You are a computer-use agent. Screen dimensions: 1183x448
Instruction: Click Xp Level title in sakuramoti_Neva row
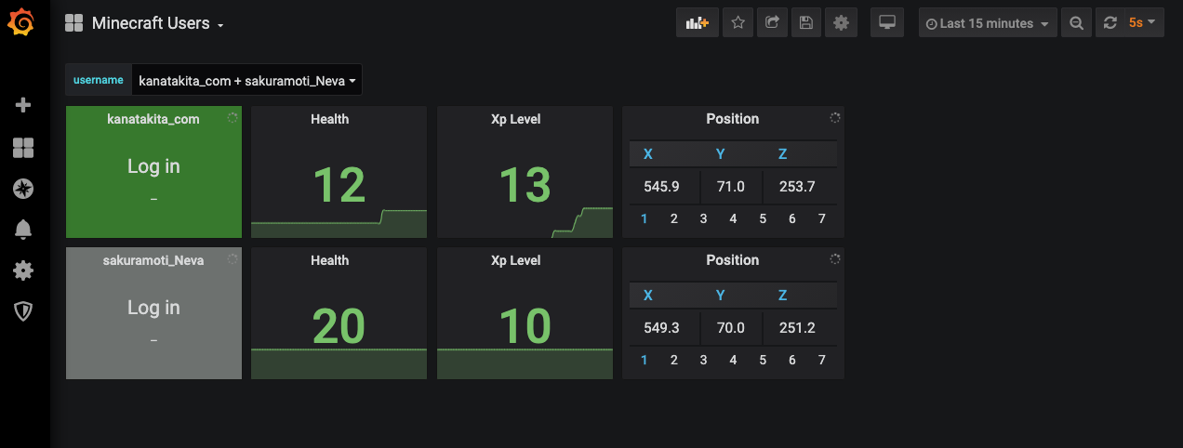point(516,260)
